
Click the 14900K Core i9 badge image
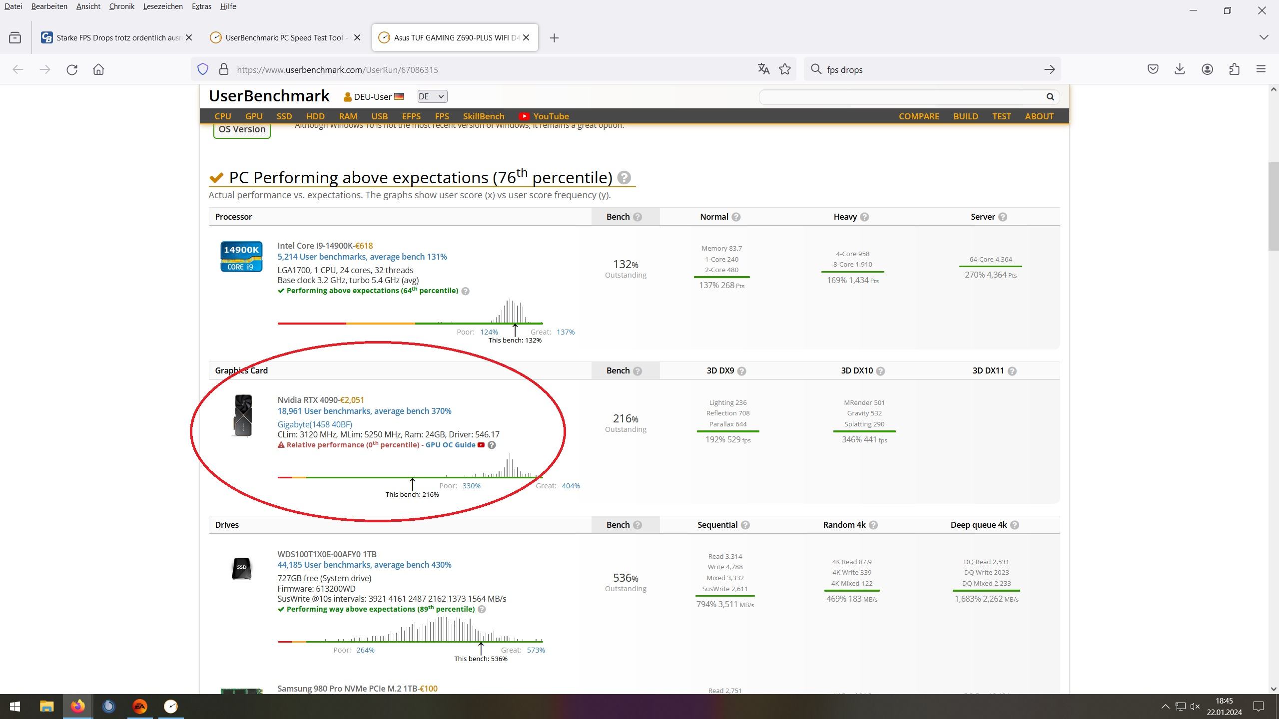coord(241,257)
